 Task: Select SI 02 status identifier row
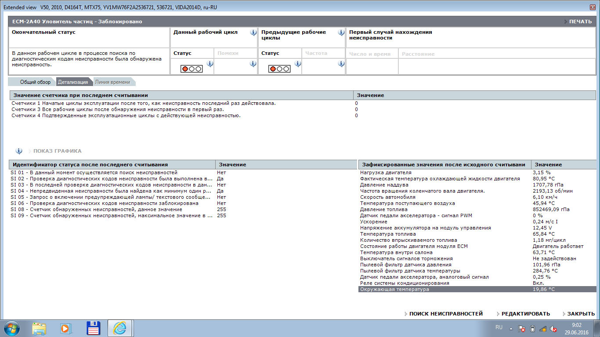[183, 179]
